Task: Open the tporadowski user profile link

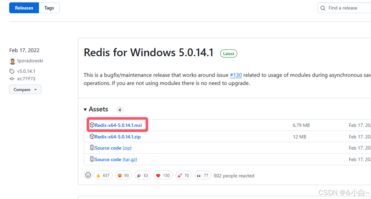Action: tap(30, 61)
